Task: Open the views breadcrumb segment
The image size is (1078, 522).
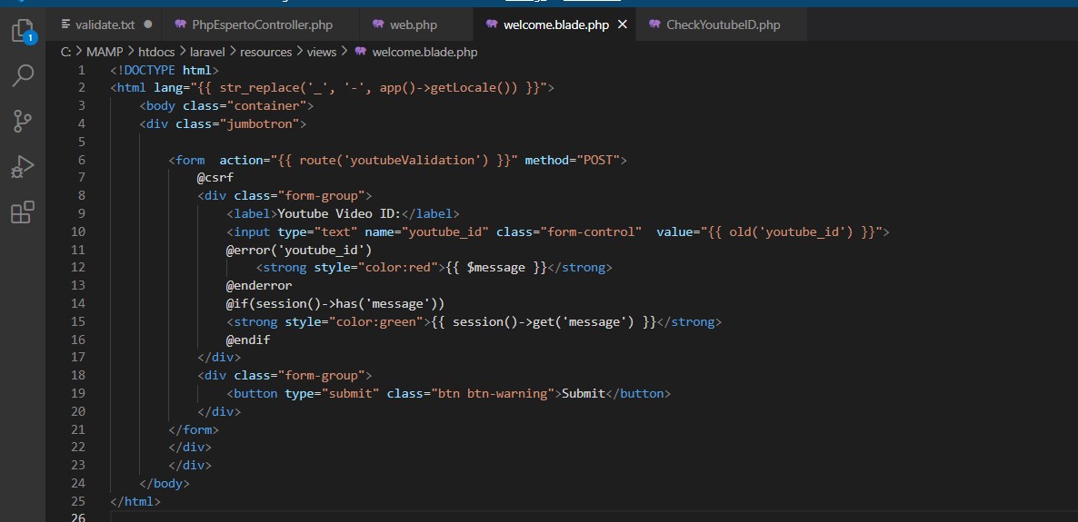Action: point(322,52)
